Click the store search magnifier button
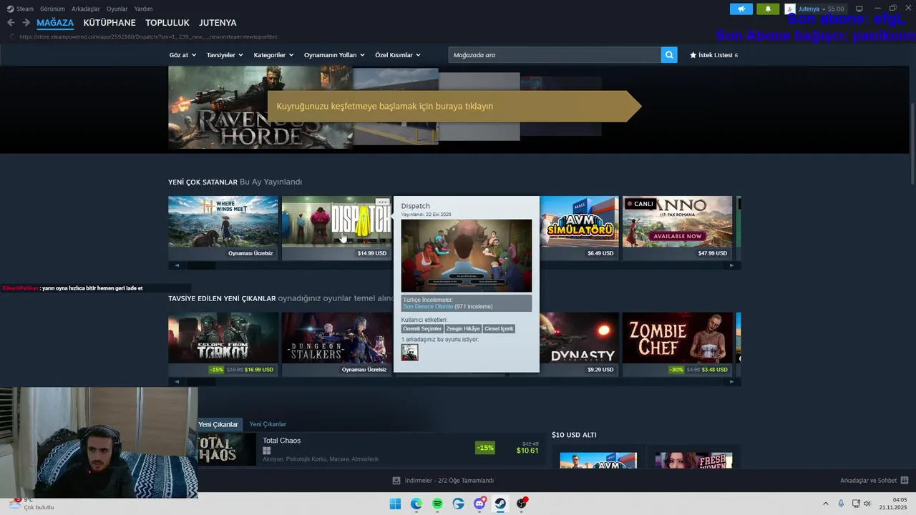Image resolution: width=916 pixels, height=515 pixels. 669,55
